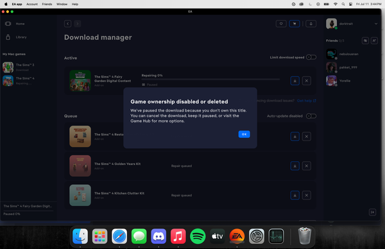Expand the dorktrait account dropdown

376,24
